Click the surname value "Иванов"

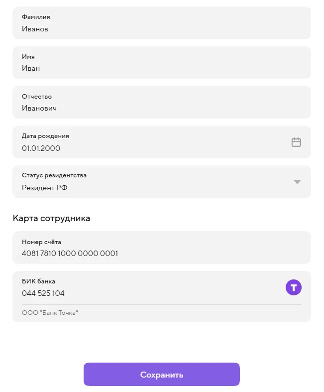[35, 29]
